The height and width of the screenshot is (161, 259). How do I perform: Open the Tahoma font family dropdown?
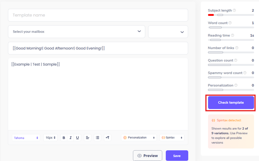26,138
